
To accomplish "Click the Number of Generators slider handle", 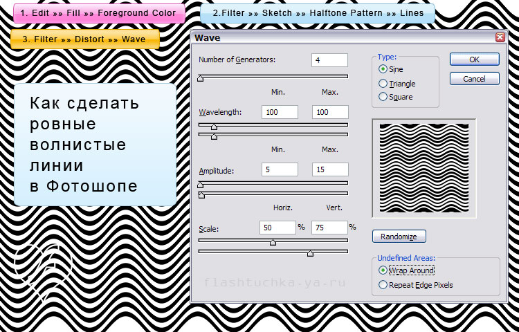I will coord(200,78).
